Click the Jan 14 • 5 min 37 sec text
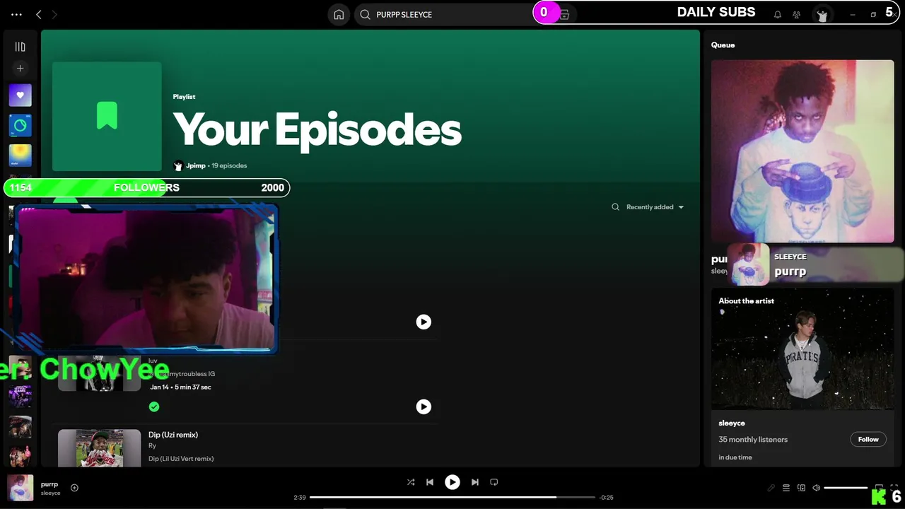 pos(180,387)
